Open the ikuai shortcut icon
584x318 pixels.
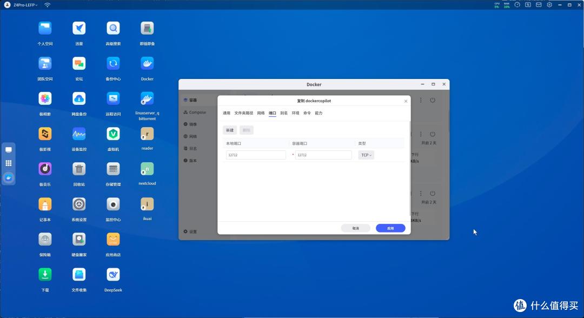(147, 204)
